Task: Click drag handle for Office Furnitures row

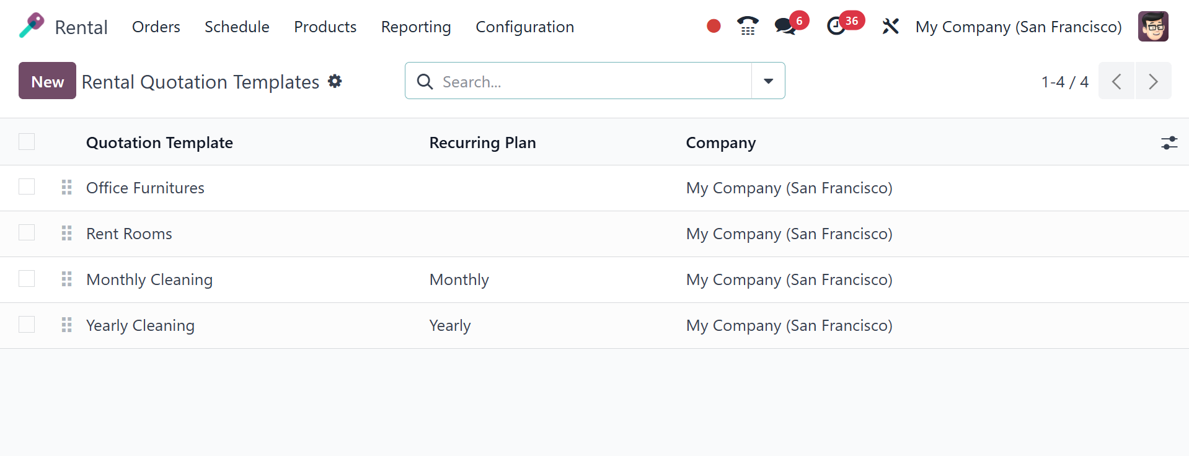Action: click(67, 188)
